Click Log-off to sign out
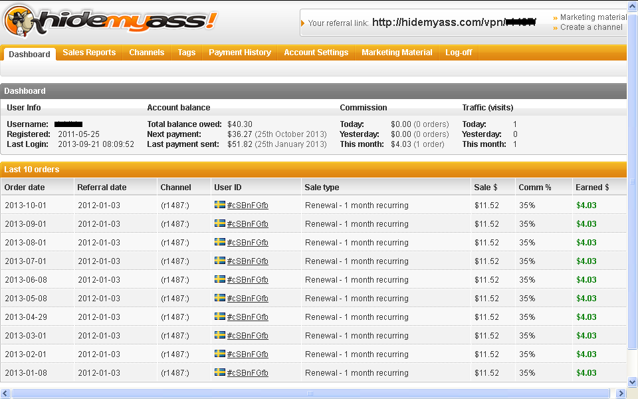 459,52
